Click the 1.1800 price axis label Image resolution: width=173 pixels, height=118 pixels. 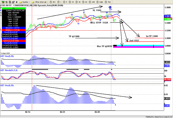click(167, 7)
